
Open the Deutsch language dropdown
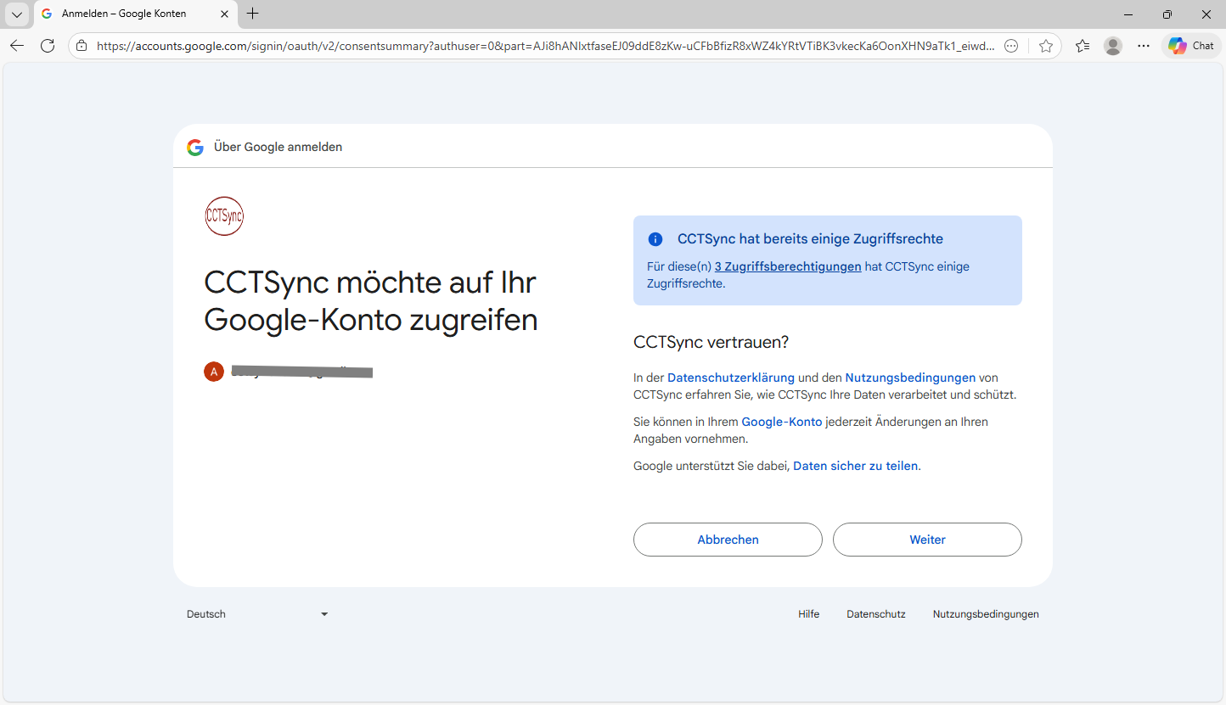[257, 614]
